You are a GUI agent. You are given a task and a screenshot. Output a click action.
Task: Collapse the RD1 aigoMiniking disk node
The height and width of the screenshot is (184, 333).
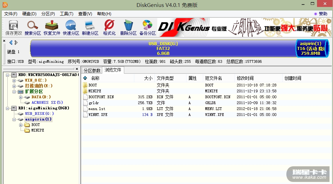pos(7,108)
